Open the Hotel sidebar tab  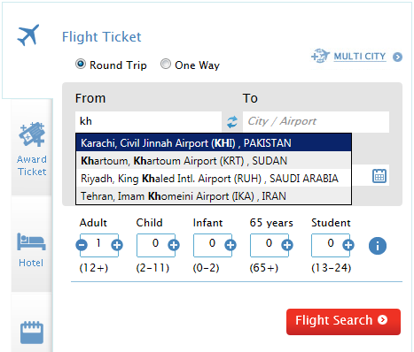click(31, 249)
